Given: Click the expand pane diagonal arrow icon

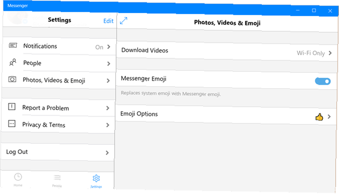Looking at the screenshot, I should [124, 21].
